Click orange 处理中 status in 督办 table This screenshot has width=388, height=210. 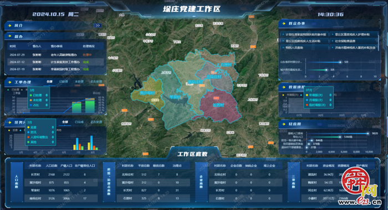tap(87, 55)
